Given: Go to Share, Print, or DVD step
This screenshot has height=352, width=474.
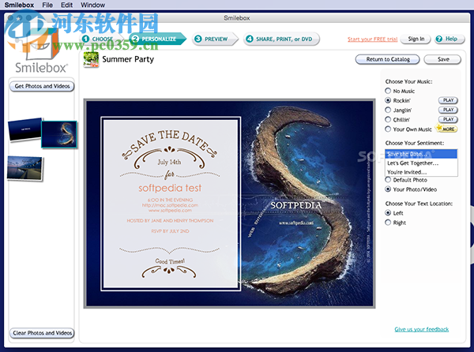Looking at the screenshot, I should click(281, 39).
